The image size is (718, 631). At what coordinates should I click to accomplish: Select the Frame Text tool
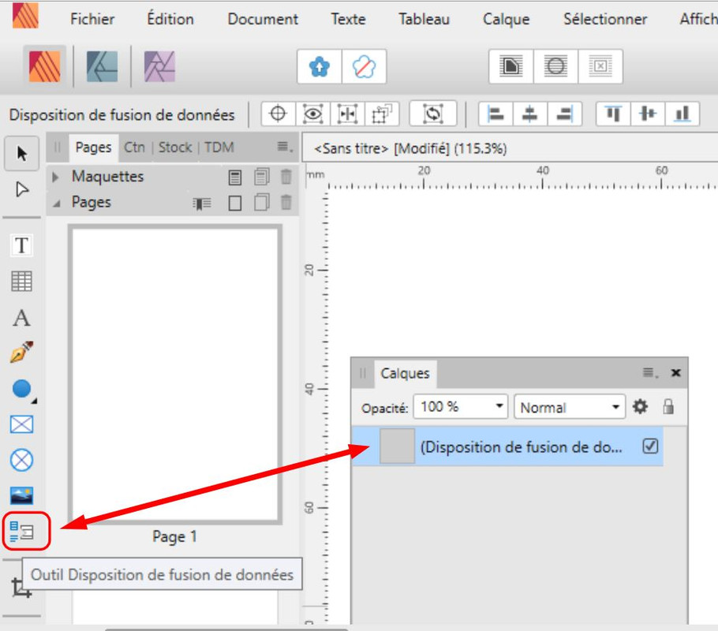21,245
